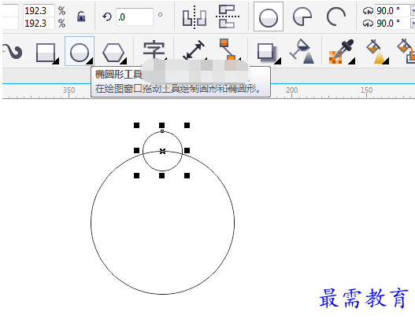Select the Ellipse tool in toolbox
The height and width of the screenshot is (323, 415).
(x=79, y=52)
